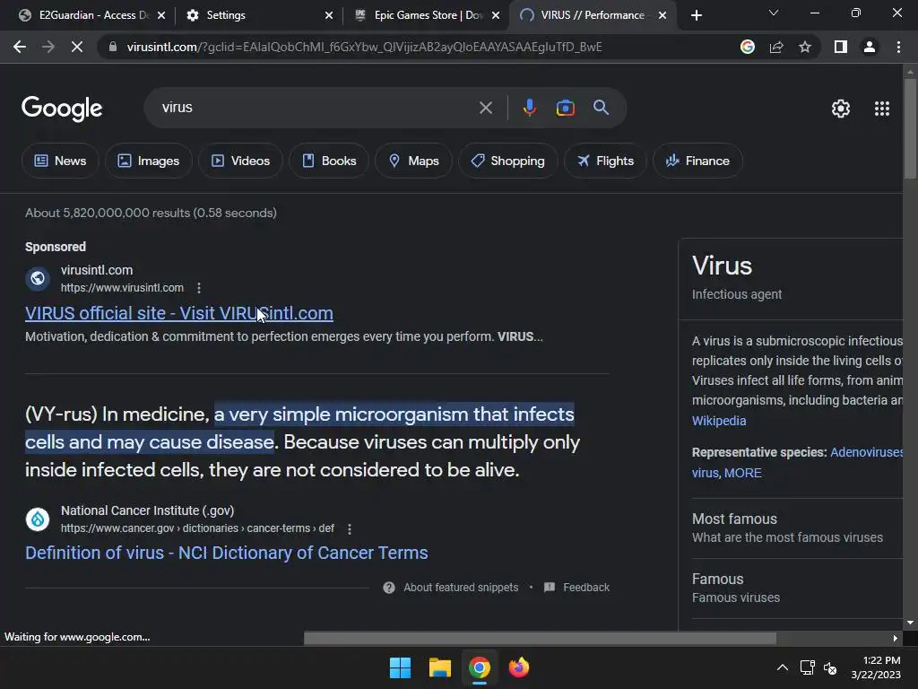This screenshot has height=689, width=918.
Task: Click the Feedback flag icon
Action: (550, 587)
